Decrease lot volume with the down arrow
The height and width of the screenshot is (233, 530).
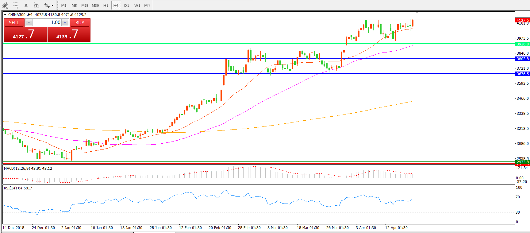(x=29, y=22)
